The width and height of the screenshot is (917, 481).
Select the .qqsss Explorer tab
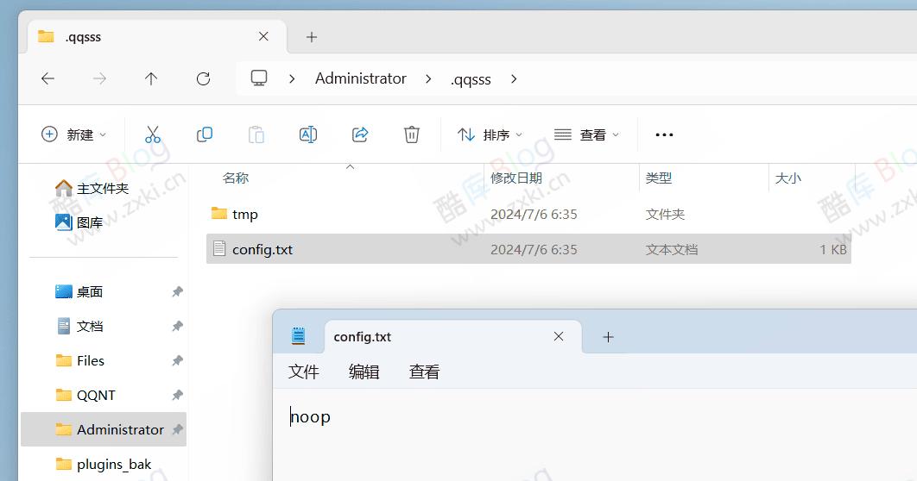pos(157,37)
